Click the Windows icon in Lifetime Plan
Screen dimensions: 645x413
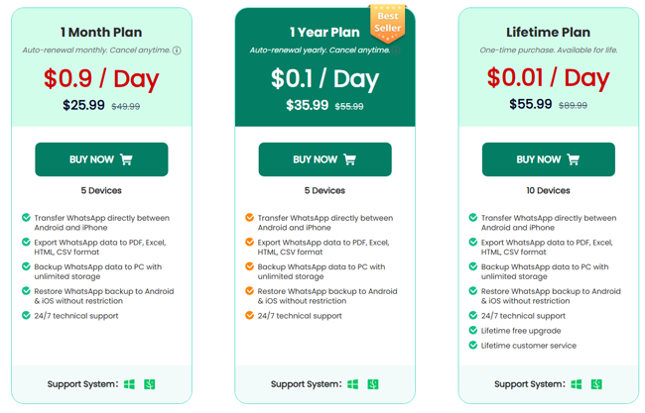pos(577,384)
